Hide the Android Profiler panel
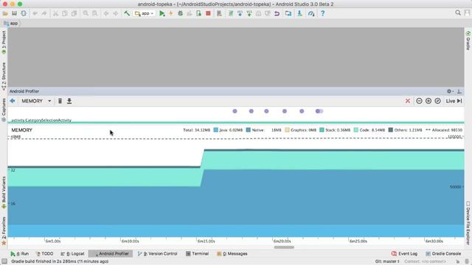The width and height of the screenshot is (472, 265). pyautogui.click(x=459, y=91)
